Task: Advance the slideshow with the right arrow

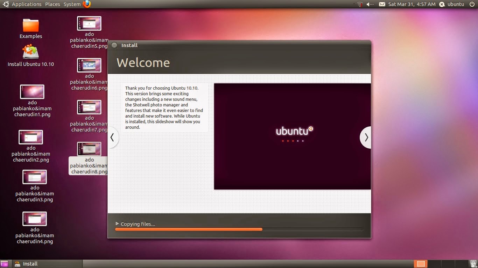Action: point(366,137)
